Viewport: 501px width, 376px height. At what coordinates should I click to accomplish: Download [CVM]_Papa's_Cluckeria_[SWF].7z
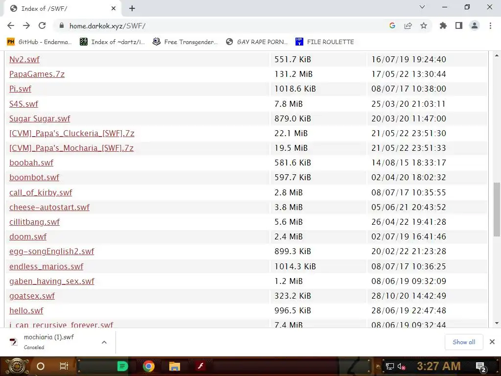coord(72,133)
